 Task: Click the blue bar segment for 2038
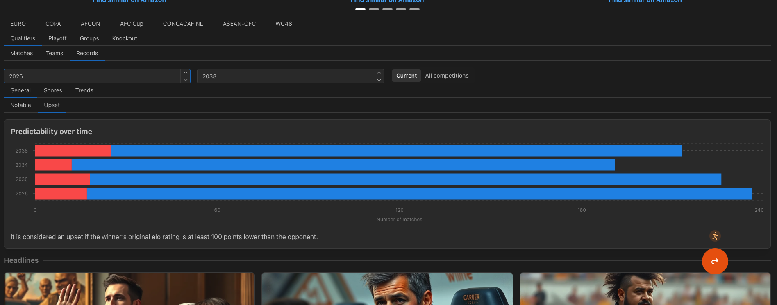coord(396,150)
